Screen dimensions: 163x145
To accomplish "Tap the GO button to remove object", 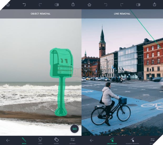I will click(75, 129).
